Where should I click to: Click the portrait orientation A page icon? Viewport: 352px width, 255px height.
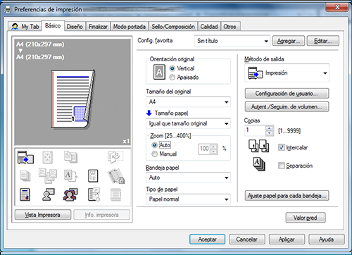pyautogui.click(x=159, y=72)
